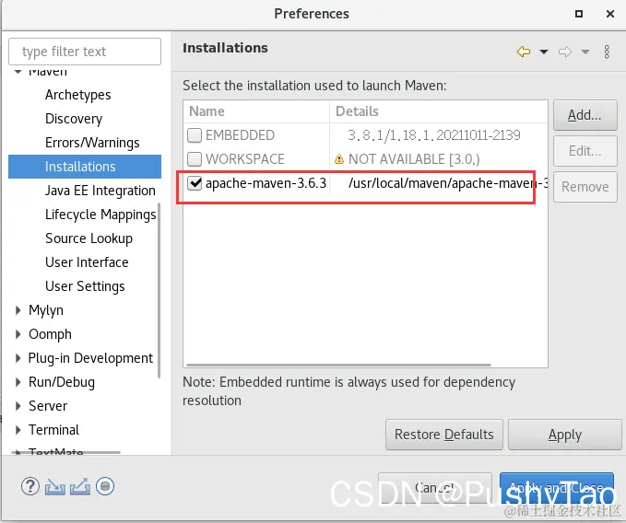Check the EMBEDDED installation checkbox
This screenshot has width=626, height=523.
pos(195,135)
